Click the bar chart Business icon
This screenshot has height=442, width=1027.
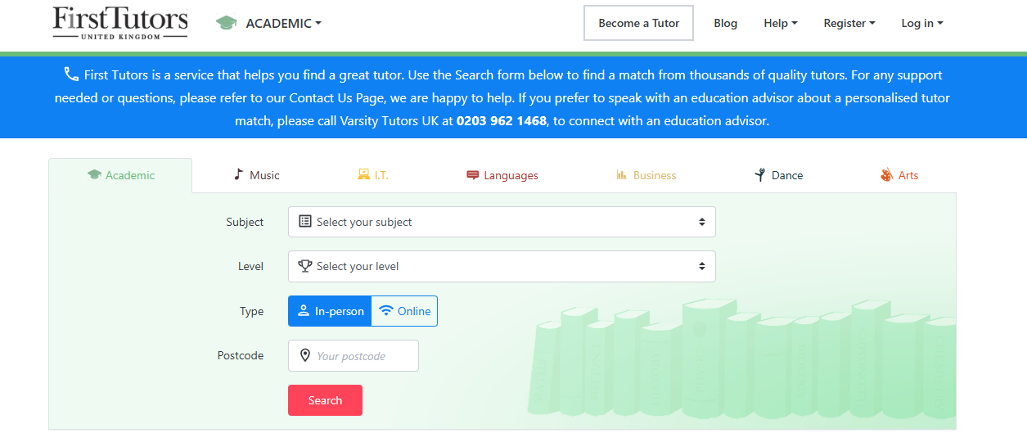coord(621,175)
